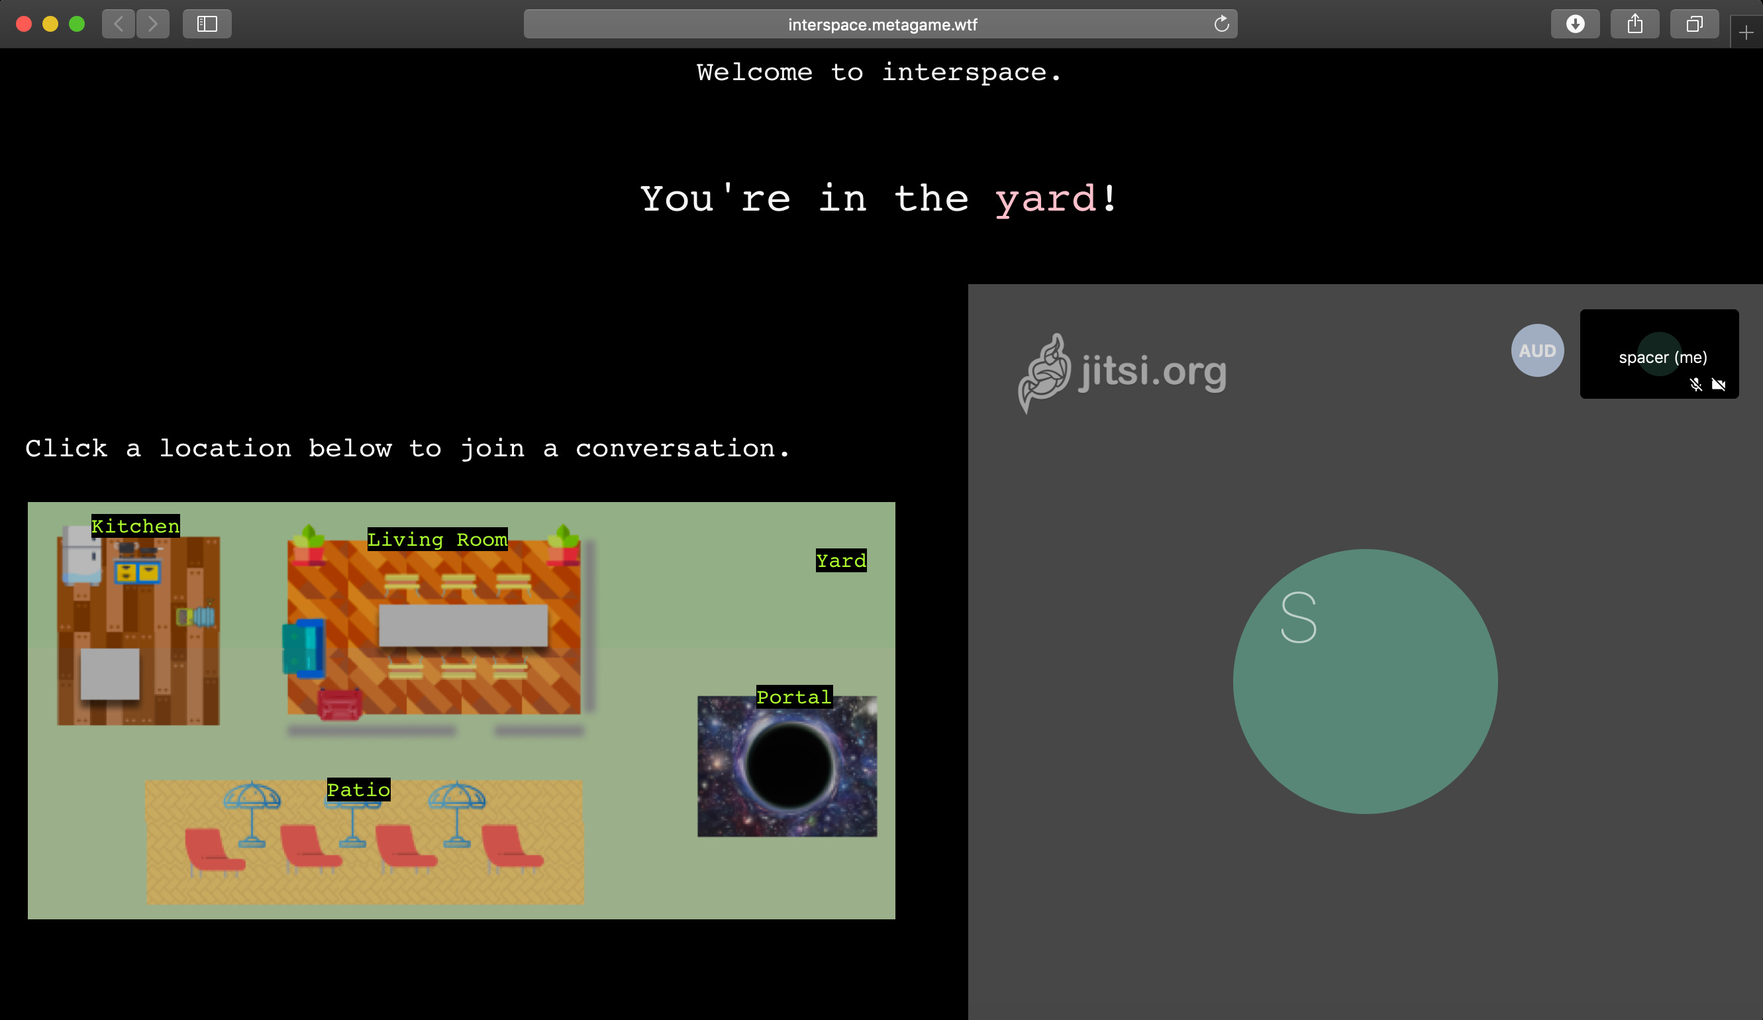Reload the page with the refresh icon

click(1221, 24)
